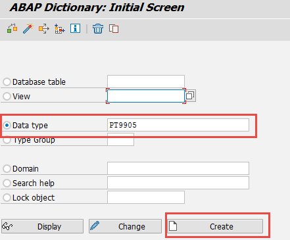Click the Copy object icon

[114, 29]
